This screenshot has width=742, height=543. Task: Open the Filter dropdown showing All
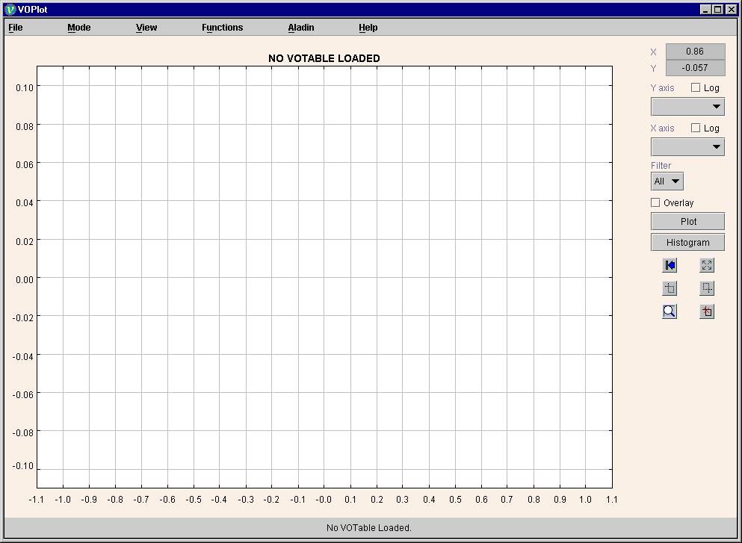coord(667,181)
